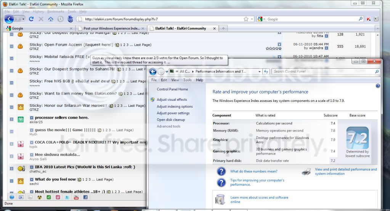Open Control Panel address bar dropdown

point(260,72)
